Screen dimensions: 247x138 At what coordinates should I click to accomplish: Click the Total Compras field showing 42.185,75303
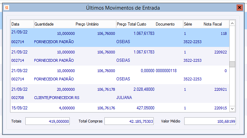tap(129, 121)
